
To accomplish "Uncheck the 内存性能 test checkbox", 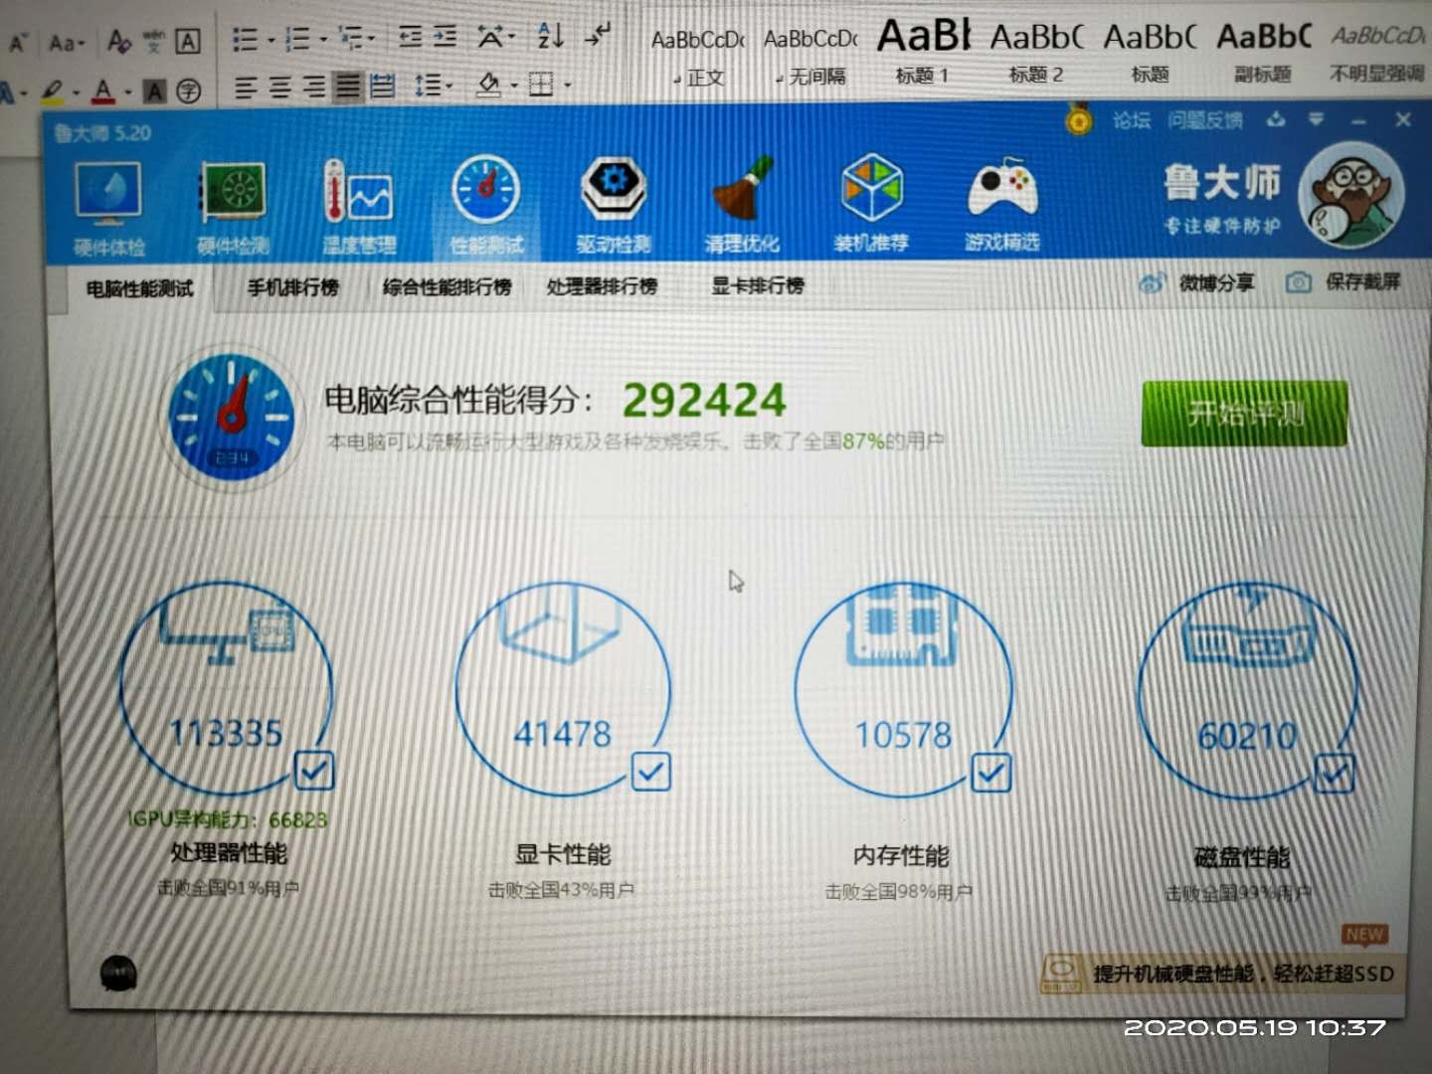I will (x=991, y=773).
